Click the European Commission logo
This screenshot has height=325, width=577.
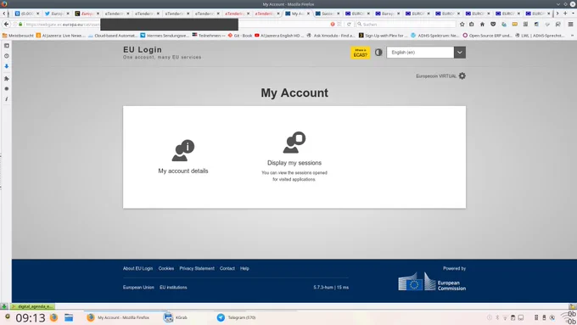[432, 282]
